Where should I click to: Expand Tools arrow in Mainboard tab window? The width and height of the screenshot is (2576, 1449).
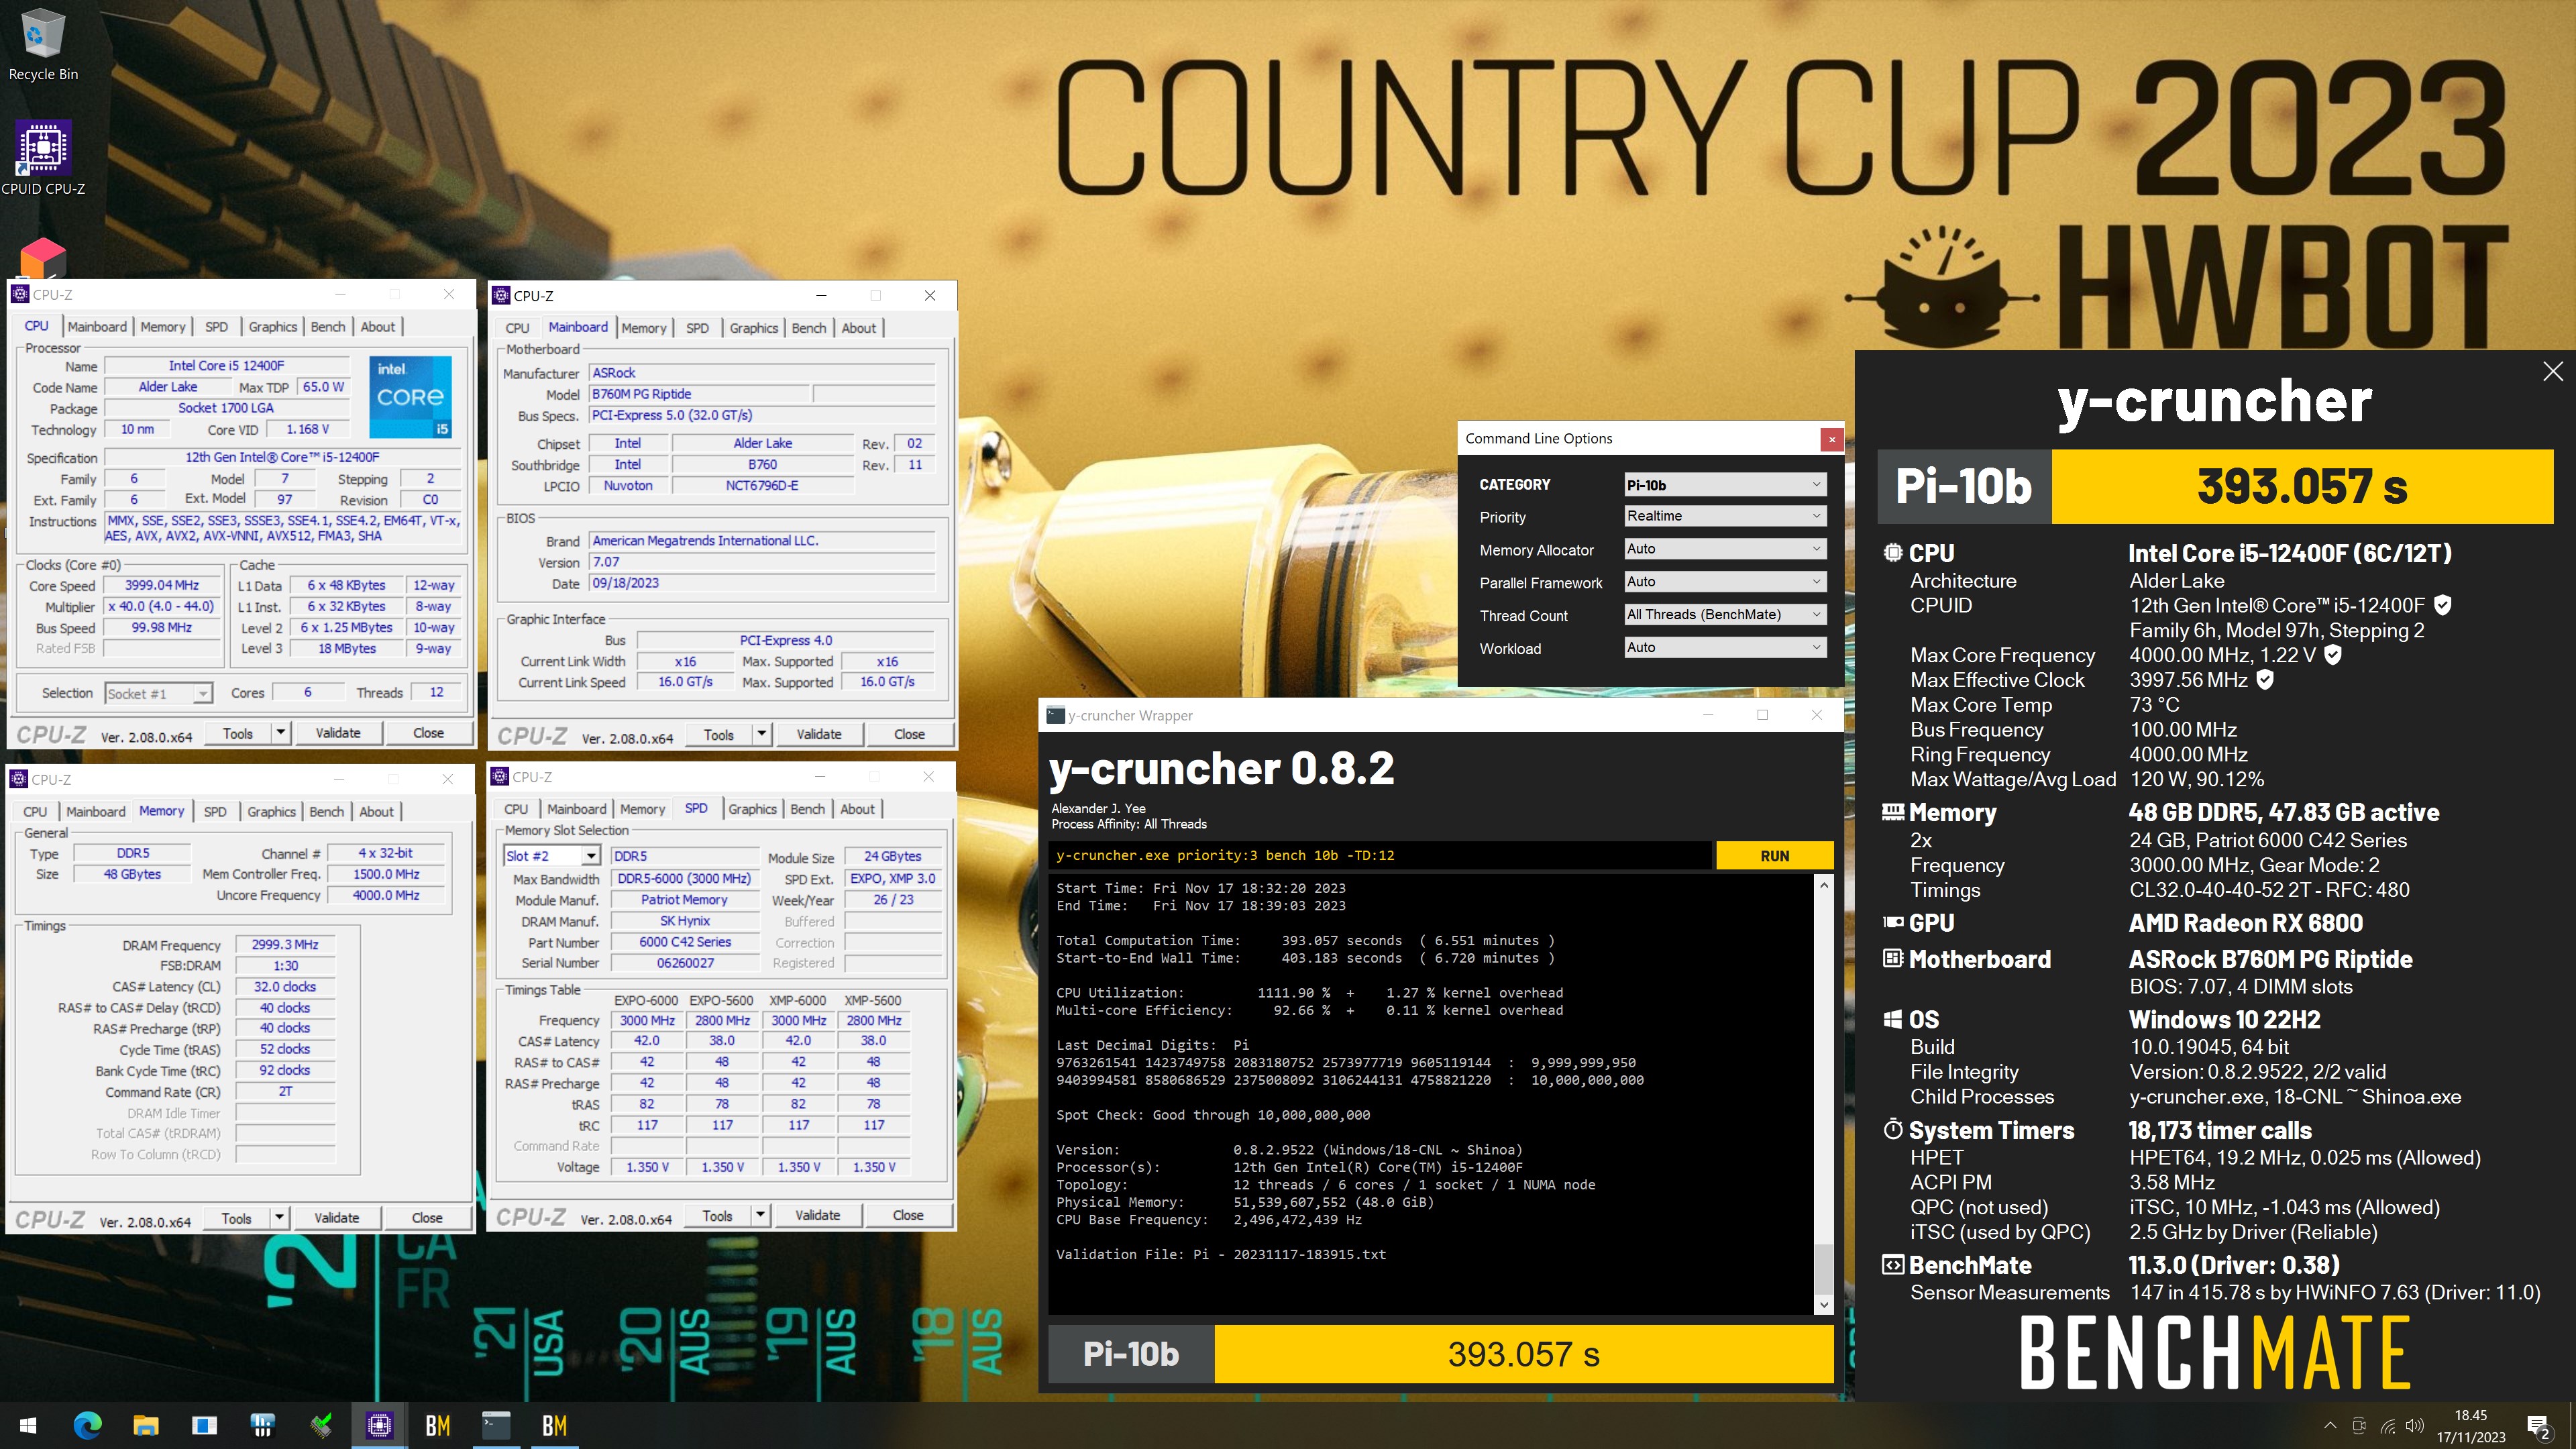[x=762, y=734]
